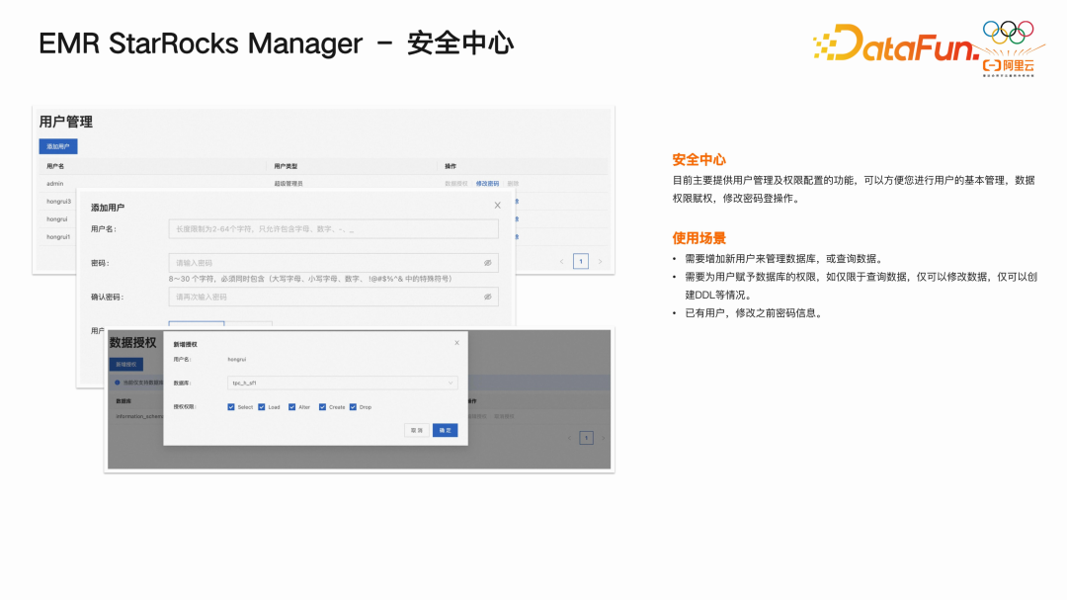Open the 数据库 dropdown showing tpc_h_sf1
1067x600 pixels.
coord(342,383)
